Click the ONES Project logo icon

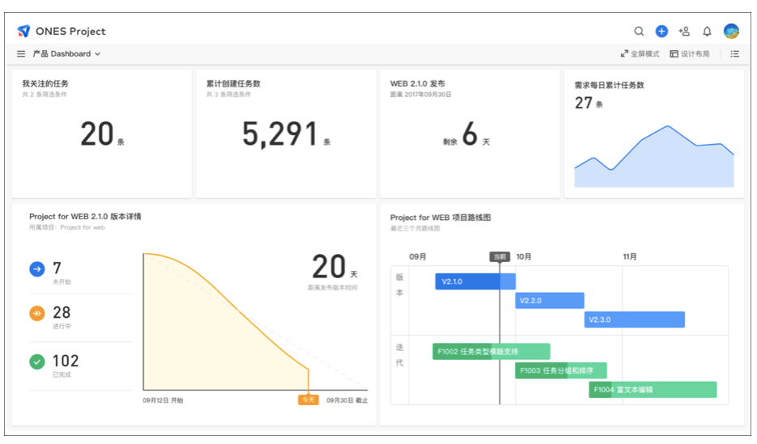pyautogui.click(x=23, y=32)
